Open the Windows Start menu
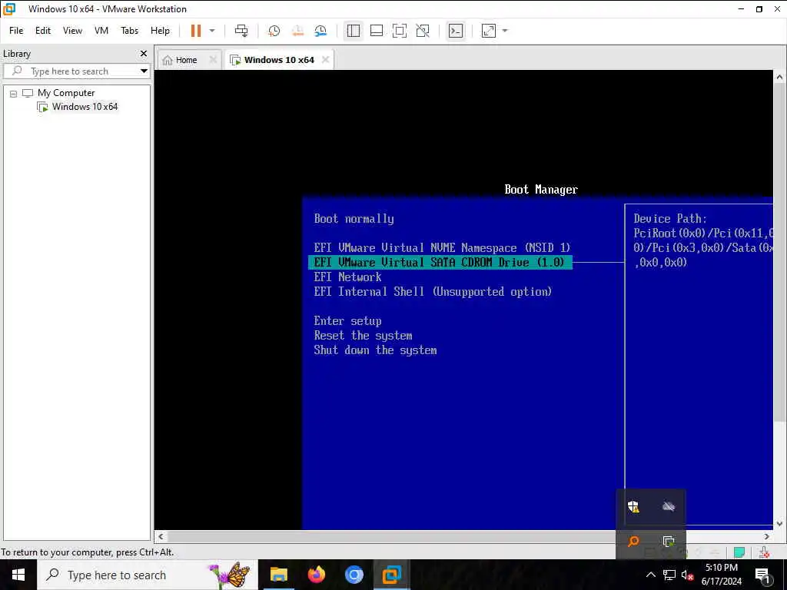The image size is (787, 590). click(x=18, y=575)
